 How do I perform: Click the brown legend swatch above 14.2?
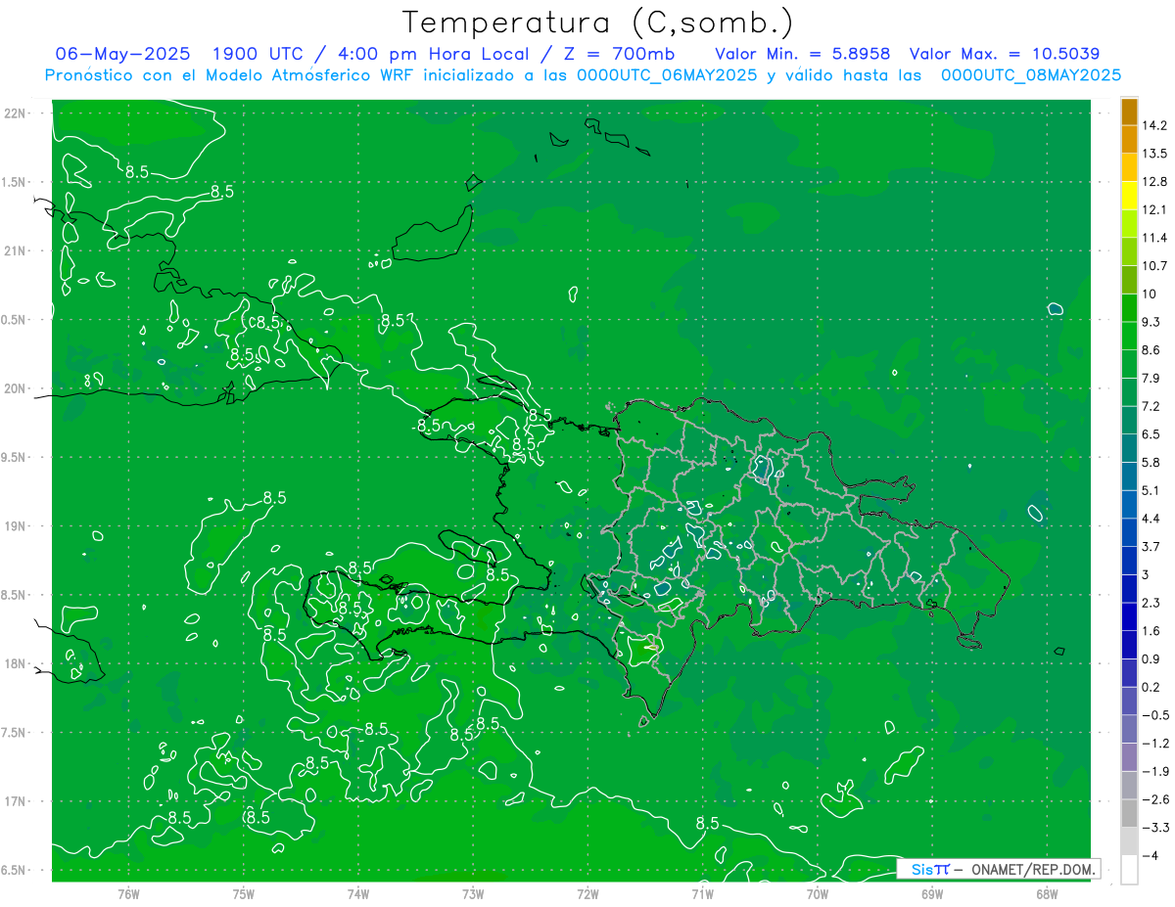(x=1129, y=111)
